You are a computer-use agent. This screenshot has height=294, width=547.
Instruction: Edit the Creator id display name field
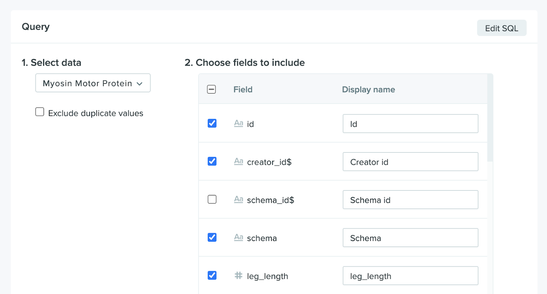(x=410, y=162)
